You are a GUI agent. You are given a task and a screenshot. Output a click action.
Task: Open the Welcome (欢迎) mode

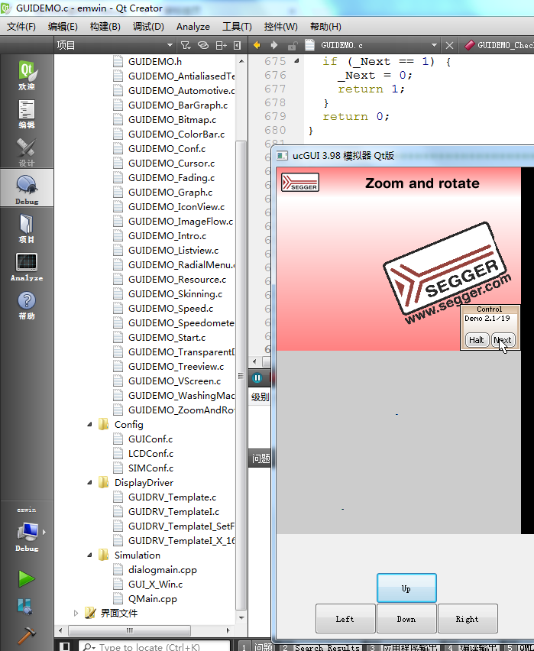27,76
